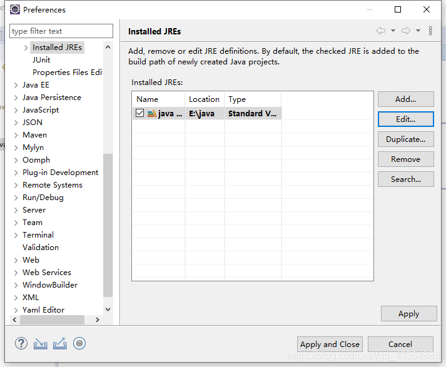Focus the type filter text field
This screenshot has height=367, width=446.
(x=61, y=31)
